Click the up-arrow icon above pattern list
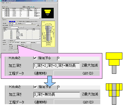125x105 pixels. 31,7
